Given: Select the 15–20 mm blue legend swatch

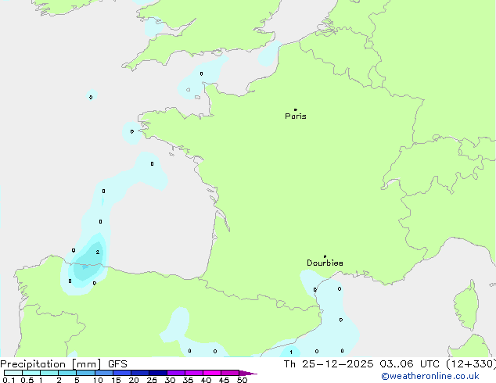Looking at the screenshot, I should click(122, 373).
